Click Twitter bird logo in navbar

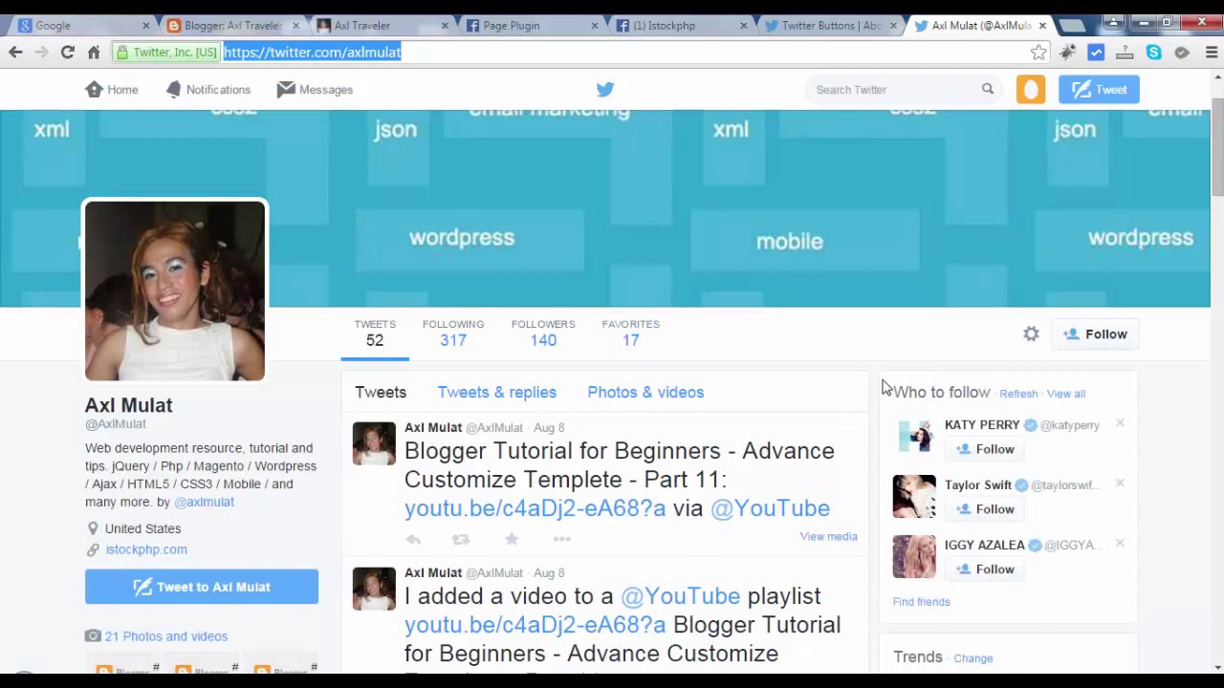[605, 90]
